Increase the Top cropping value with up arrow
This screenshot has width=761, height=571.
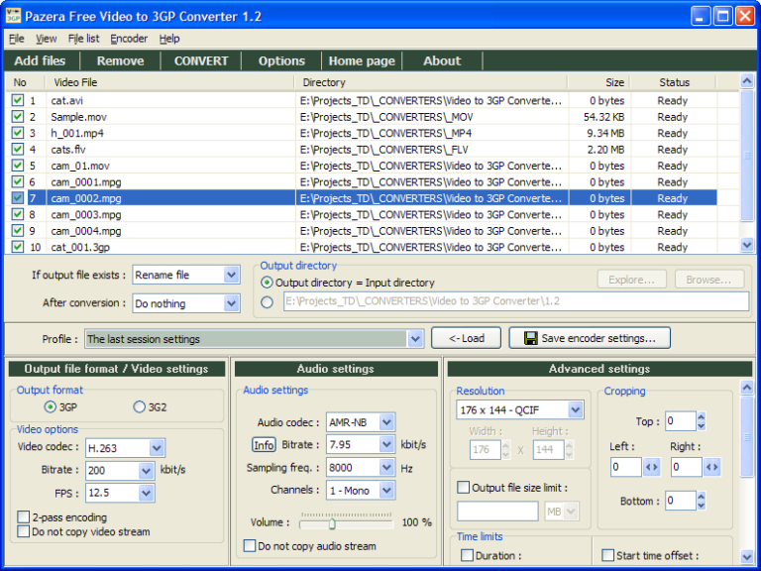(702, 416)
